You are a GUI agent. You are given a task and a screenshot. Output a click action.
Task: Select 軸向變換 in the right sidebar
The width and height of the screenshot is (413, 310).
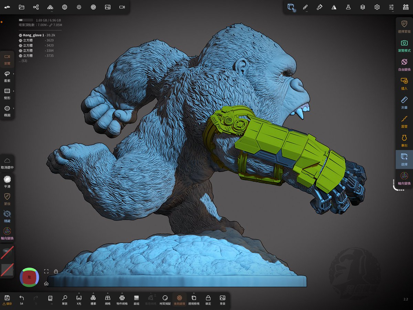[x=404, y=178]
